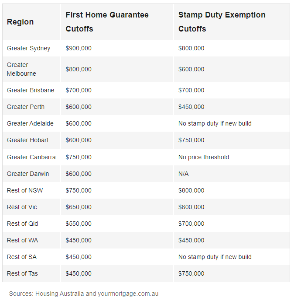Click Rest of SA's new build stamp duty note
Image resolution: width=294 pixels, height=301 pixels.
215,257
